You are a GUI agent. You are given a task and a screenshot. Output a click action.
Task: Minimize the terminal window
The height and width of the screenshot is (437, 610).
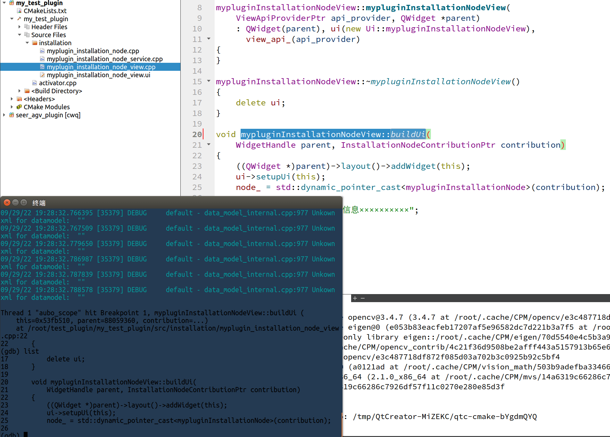pyautogui.click(x=15, y=202)
